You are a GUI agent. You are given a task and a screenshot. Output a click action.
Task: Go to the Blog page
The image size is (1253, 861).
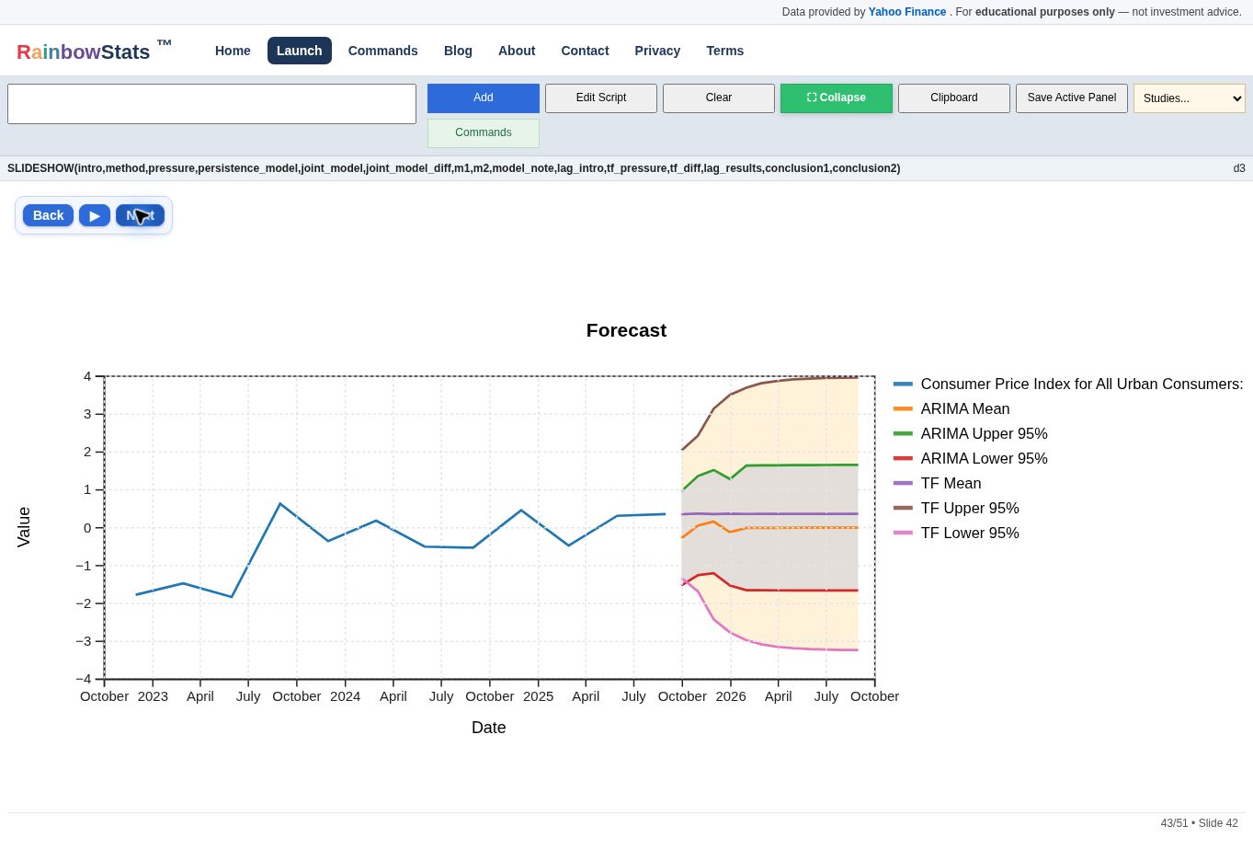tap(458, 51)
